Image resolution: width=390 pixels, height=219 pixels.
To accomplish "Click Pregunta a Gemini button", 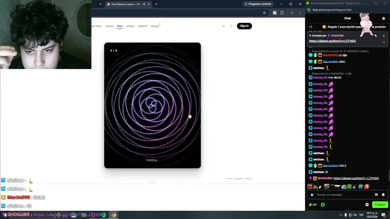I will (x=257, y=4).
